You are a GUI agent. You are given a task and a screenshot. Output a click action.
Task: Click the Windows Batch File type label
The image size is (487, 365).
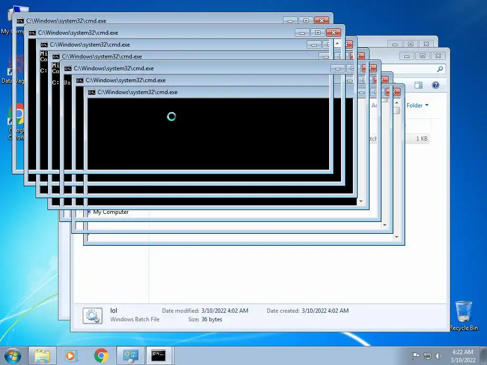[x=135, y=319]
